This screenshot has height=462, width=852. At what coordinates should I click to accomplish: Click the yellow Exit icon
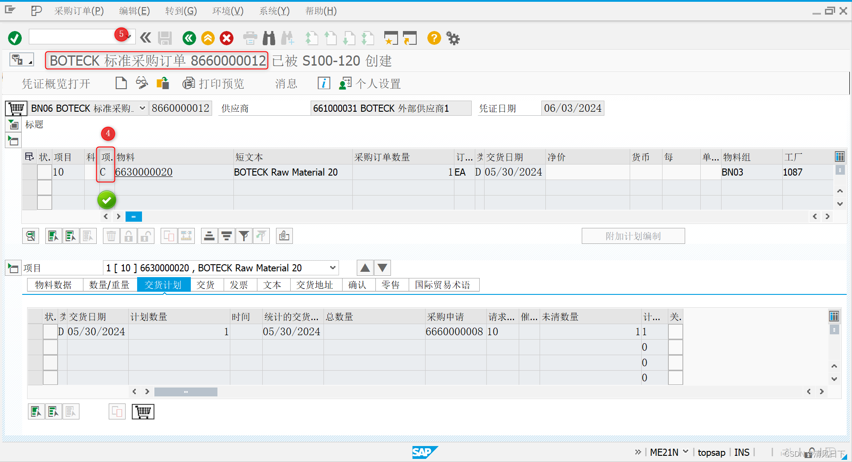208,38
